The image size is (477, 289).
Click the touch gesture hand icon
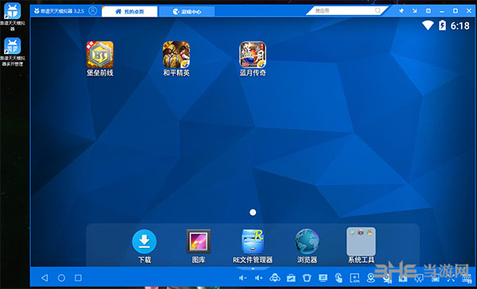[339, 278]
